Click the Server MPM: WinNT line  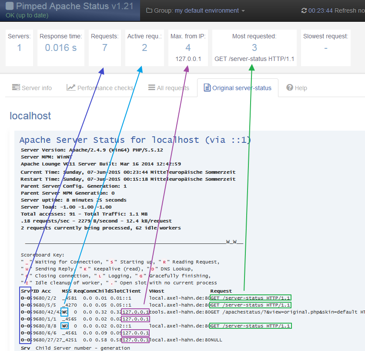click(x=47, y=157)
